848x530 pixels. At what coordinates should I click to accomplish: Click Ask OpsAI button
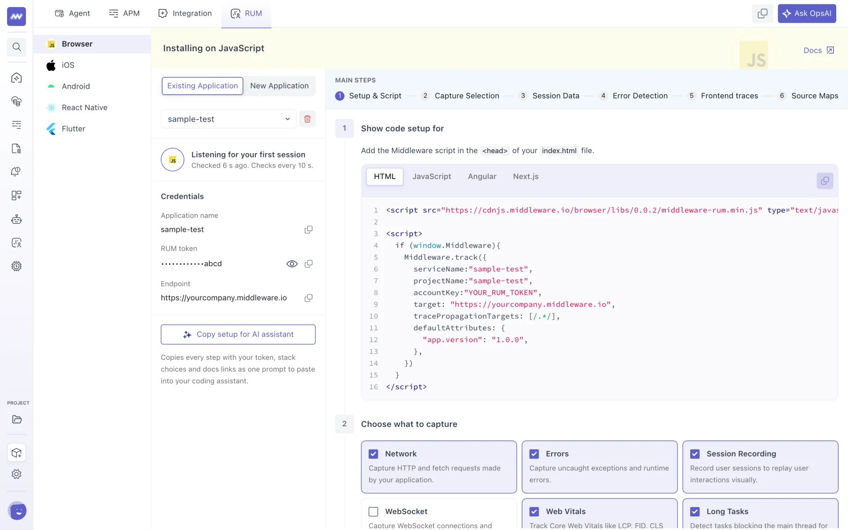(x=807, y=14)
